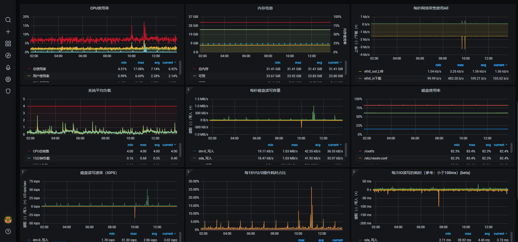Click the user avatar icon
The width and height of the screenshot is (518, 242).
tap(8, 220)
